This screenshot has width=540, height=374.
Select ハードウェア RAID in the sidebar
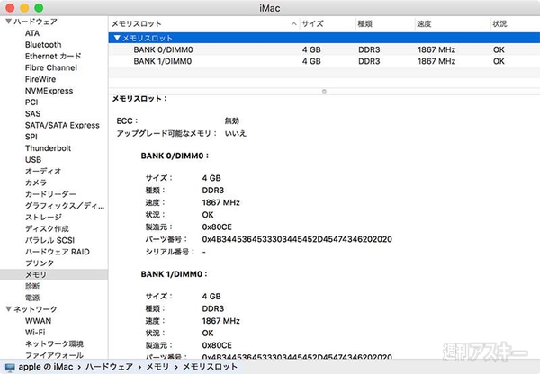click(x=58, y=252)
